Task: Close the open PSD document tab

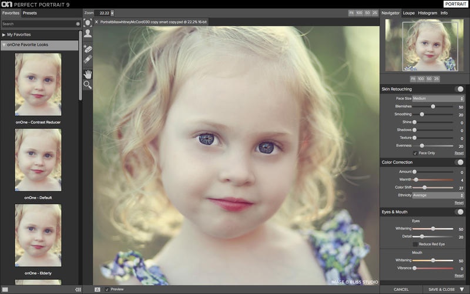Action: 96,22
